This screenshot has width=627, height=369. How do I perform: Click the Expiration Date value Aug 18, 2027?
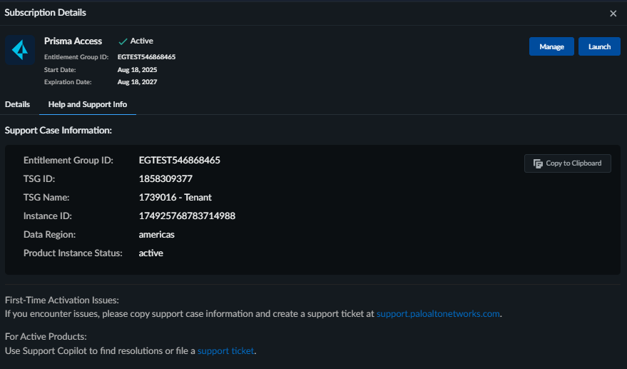(137, 82)
